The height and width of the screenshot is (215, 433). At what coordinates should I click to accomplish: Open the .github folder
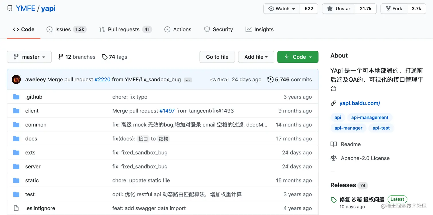pyautogui.click(x=34, y=97)
